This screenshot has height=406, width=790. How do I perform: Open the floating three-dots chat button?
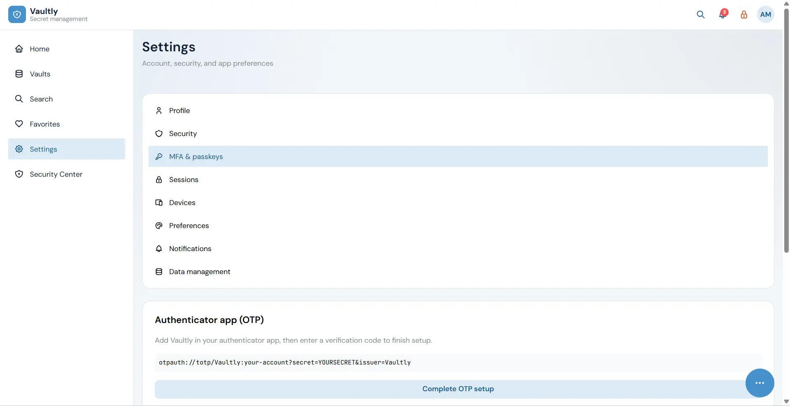(760, 383)
